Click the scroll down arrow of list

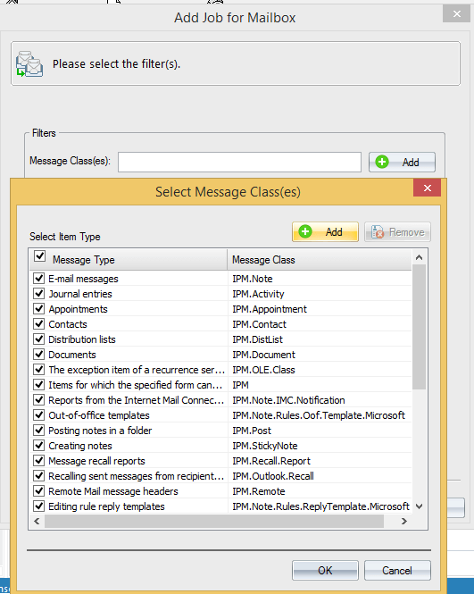[419, 506]
